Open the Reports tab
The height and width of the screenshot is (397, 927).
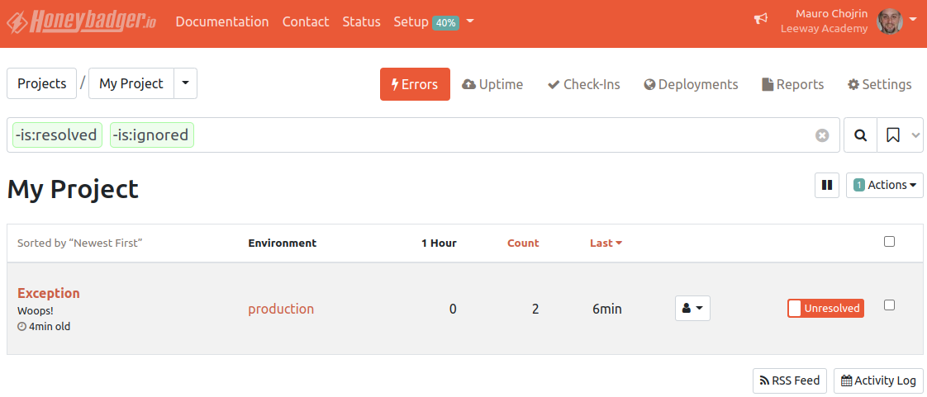coord(793,84)
